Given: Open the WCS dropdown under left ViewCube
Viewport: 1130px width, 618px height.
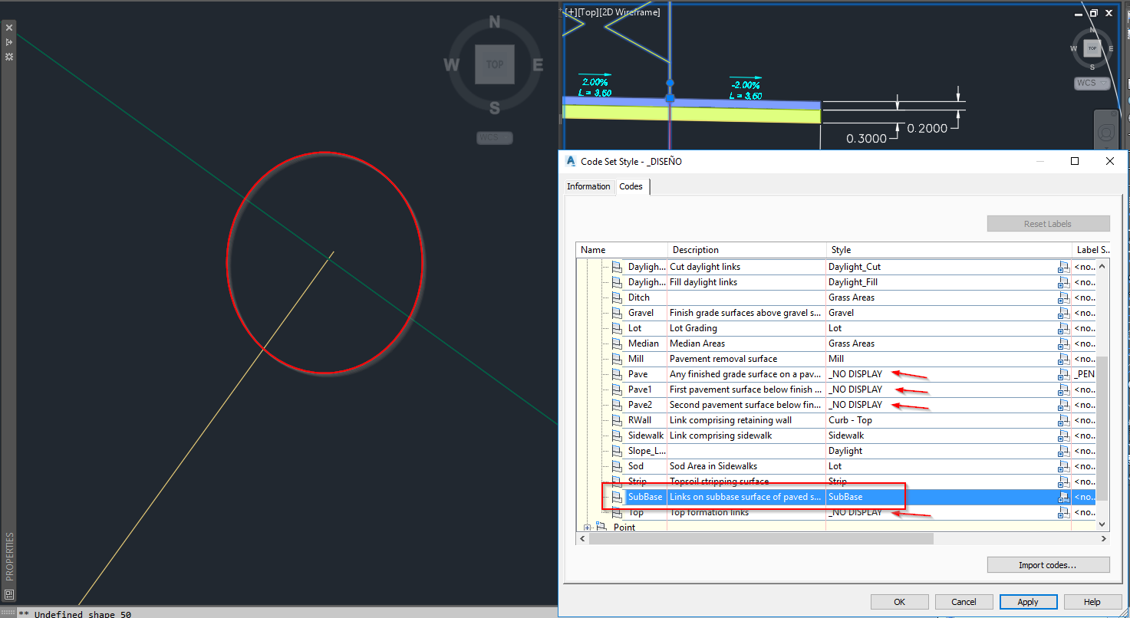Looking at the screenshot, I should pyautogui.click(x=495, y=138).
